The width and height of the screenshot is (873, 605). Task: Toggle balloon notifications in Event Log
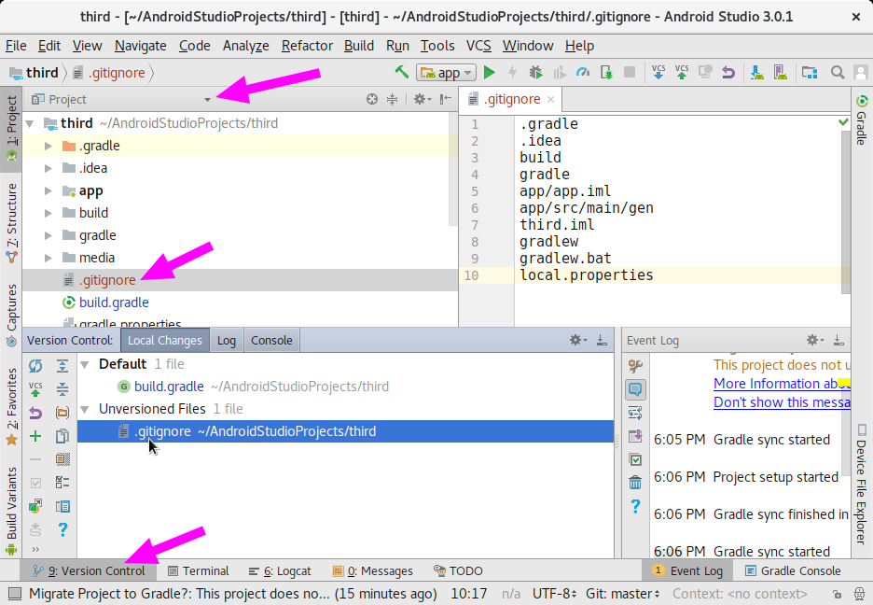point(635,388)
